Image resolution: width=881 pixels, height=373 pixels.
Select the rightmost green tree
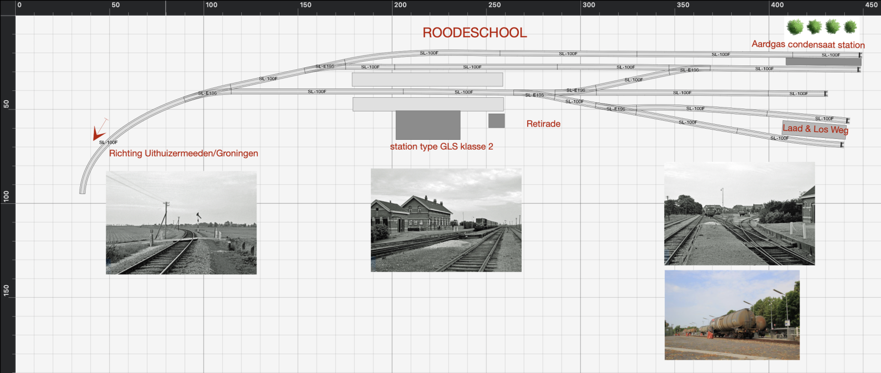(x=851, y=26)
